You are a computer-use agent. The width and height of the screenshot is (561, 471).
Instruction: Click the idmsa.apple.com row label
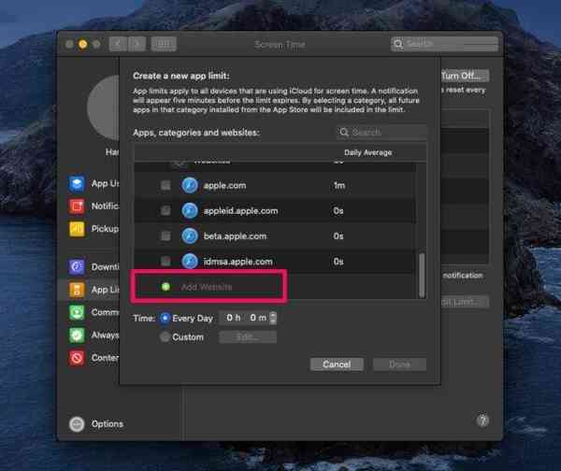point(237,262)
